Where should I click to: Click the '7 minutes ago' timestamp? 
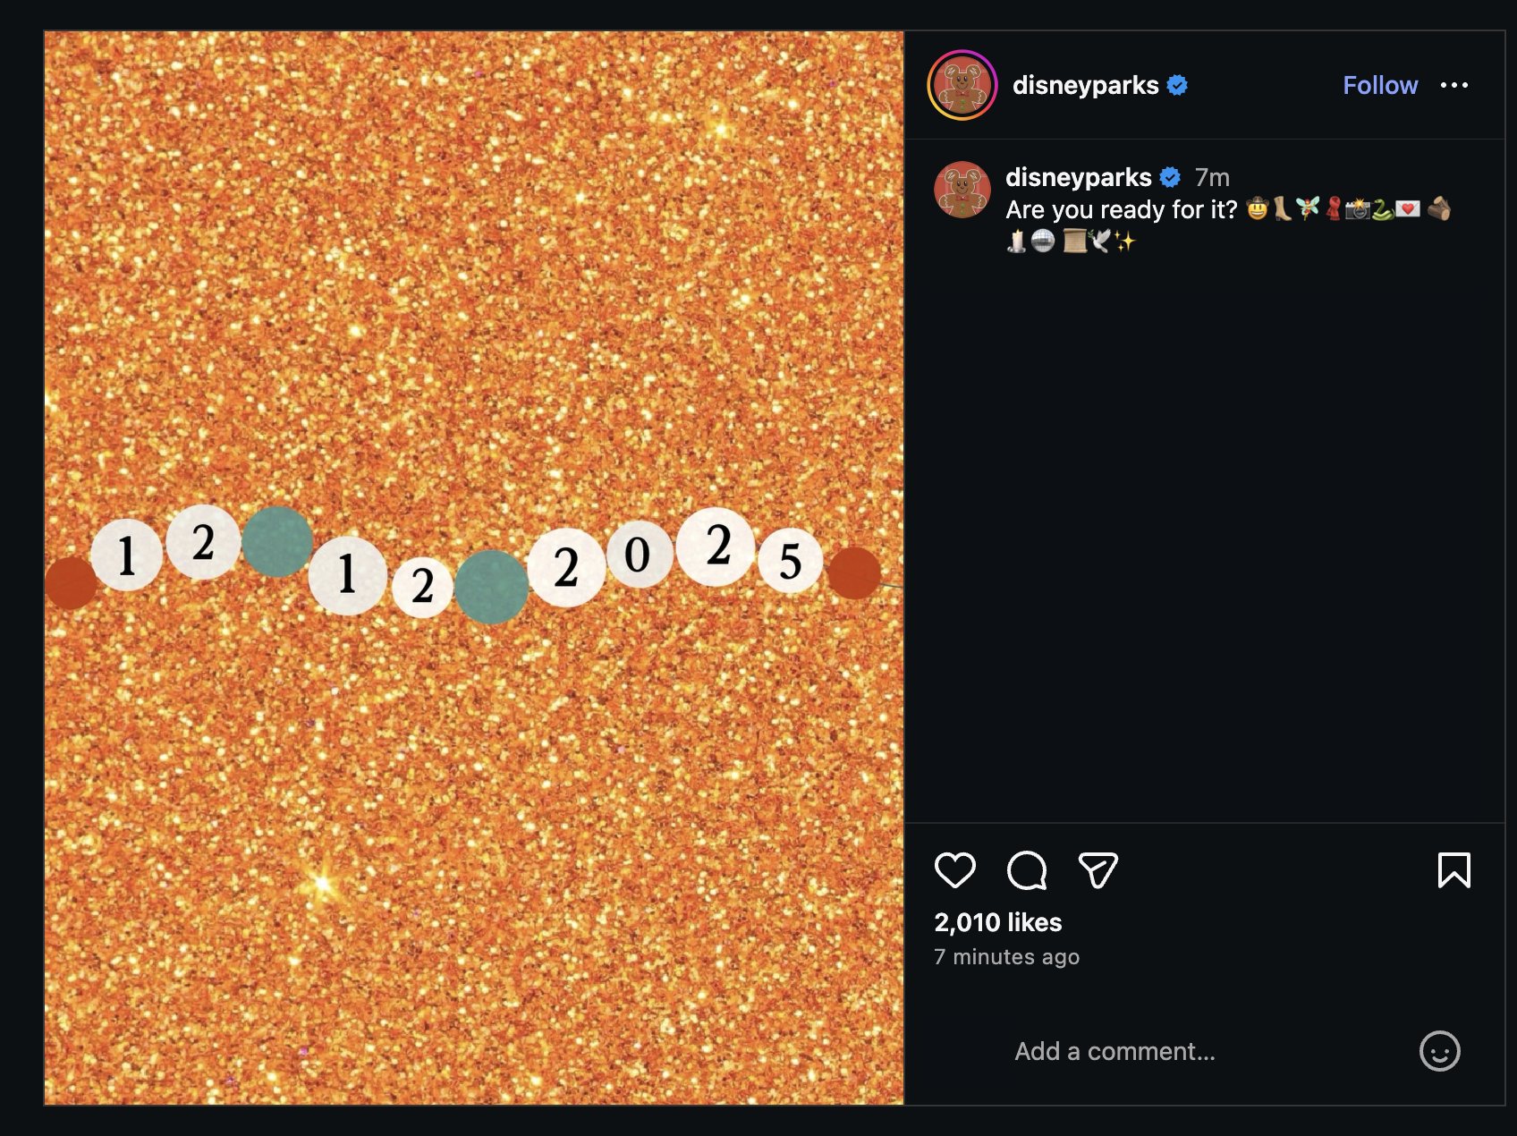pos(1006,957)
